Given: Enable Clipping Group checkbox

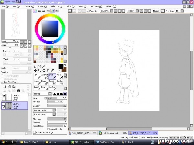Looking at the screenshot, I should 2,79.
